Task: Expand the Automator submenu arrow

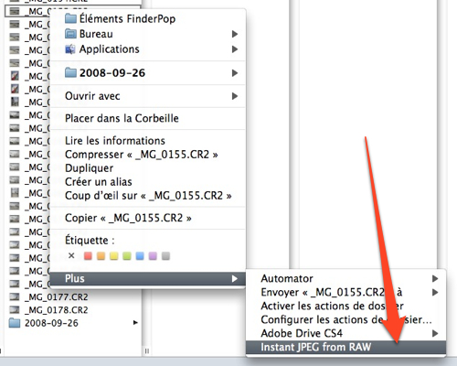Action: point(435,278)
